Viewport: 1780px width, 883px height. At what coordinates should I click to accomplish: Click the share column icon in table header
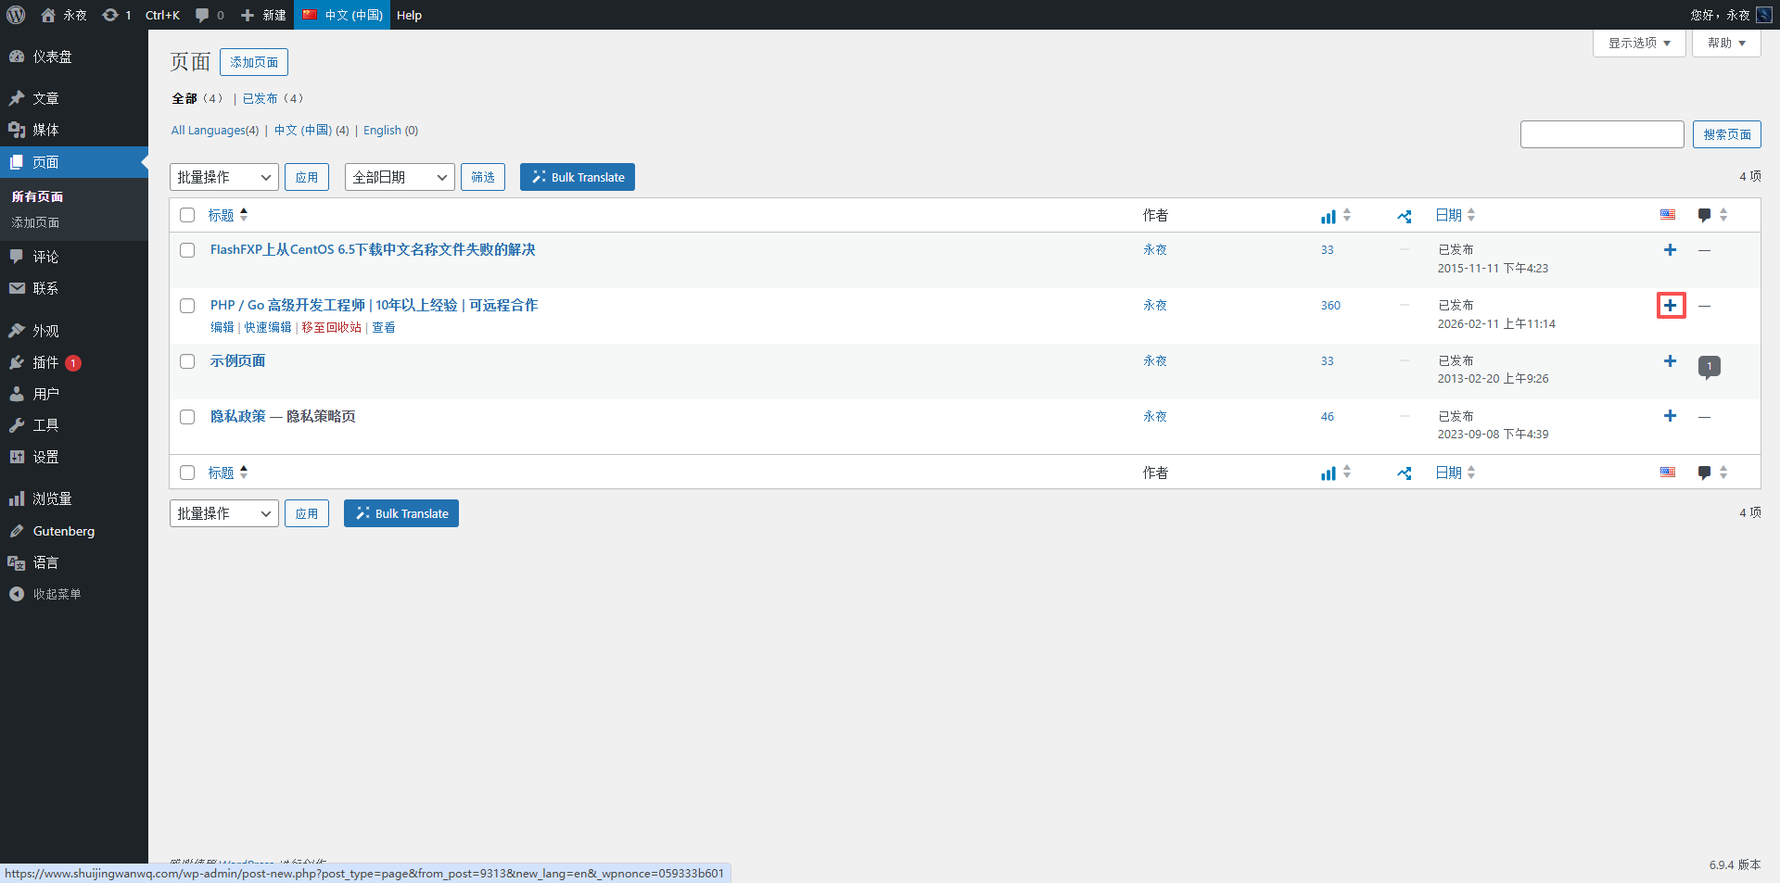point(1405,216)
